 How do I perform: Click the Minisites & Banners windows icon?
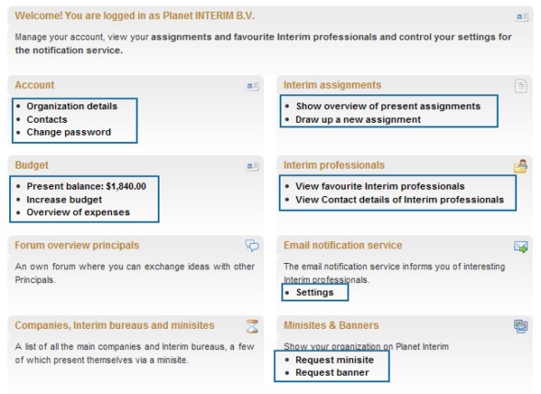click(x=521, y=326)
